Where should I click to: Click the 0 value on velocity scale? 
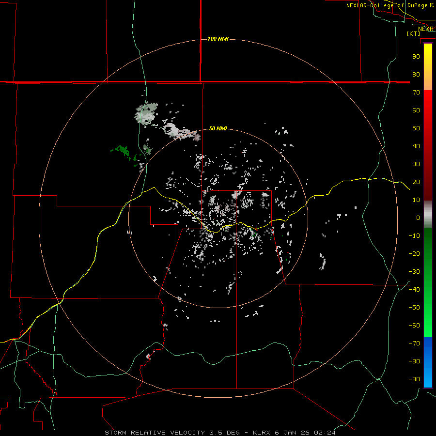coord(418,218)
